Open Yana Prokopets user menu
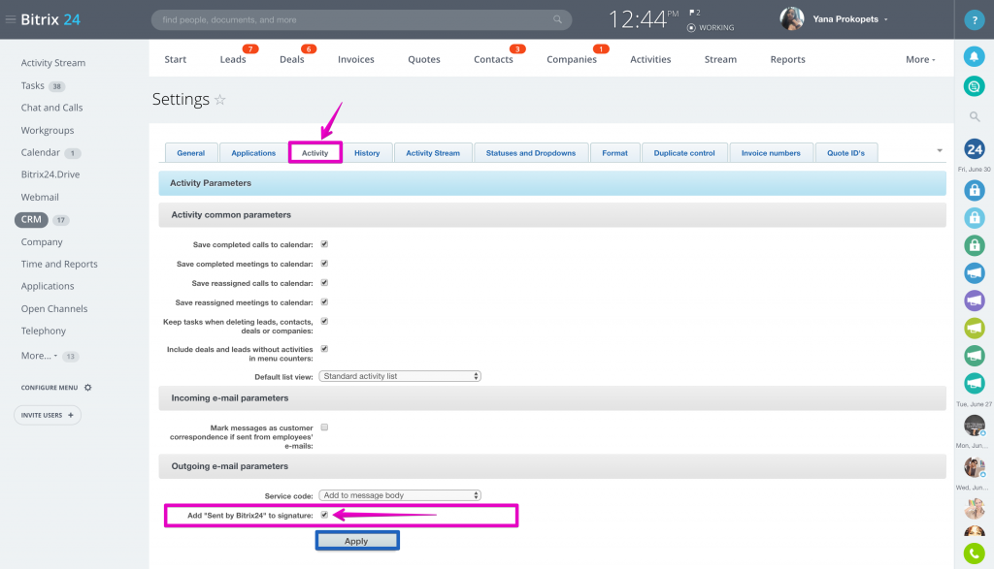This screenshot has height=569, width=994. pos(850,19)
